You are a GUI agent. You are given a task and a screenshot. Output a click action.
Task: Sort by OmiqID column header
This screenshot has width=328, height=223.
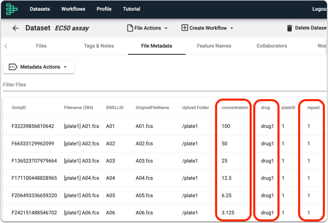[19, 107]
